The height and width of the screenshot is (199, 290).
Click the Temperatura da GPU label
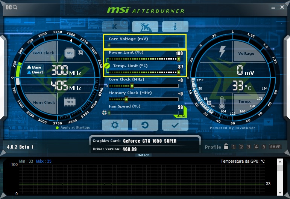point(243,161)
